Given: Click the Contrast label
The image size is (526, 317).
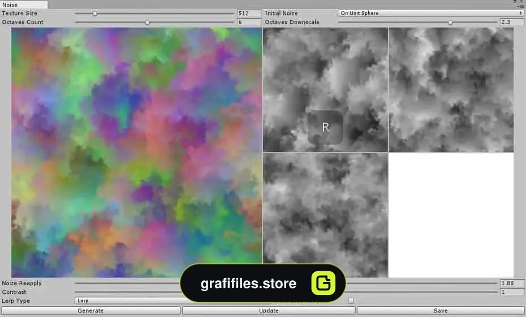Looking at the screenshot, I should (x=14, y=292).
